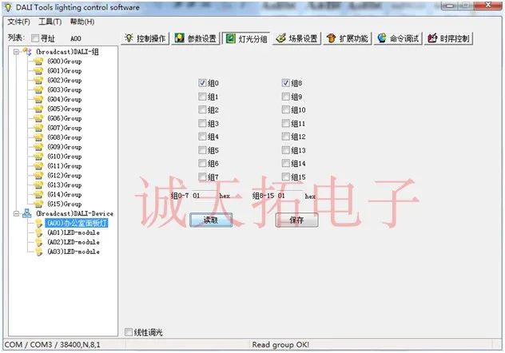Select the (A00)办公室面板灯 tree item

(x=77, y=223)
